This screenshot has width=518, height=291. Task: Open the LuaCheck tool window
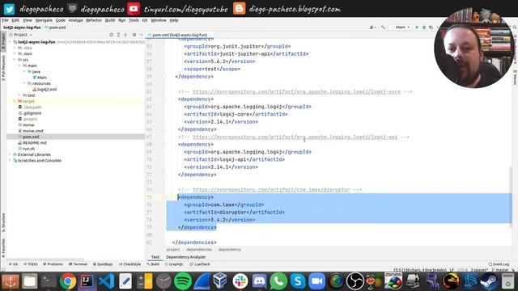(x=200, y=264)
